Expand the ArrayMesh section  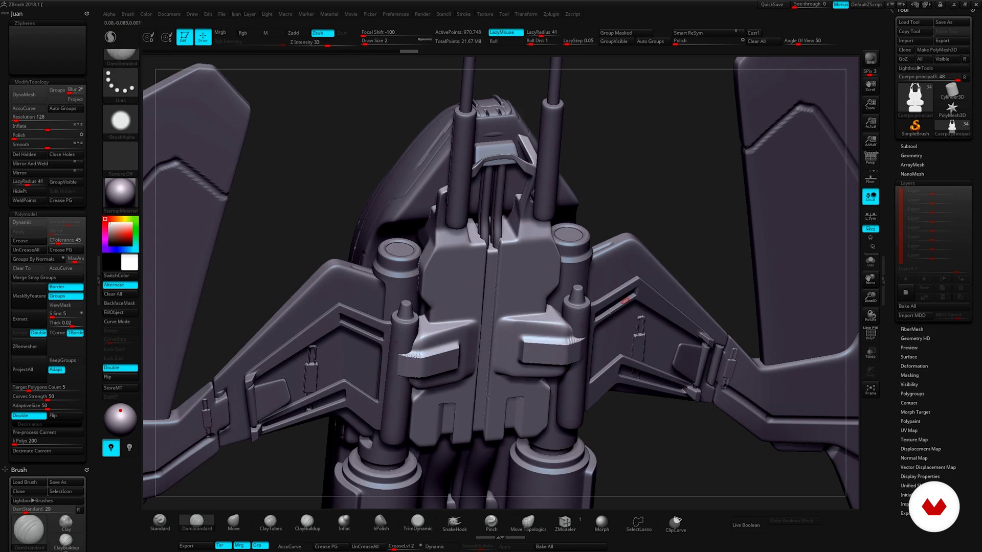(912, 165)
